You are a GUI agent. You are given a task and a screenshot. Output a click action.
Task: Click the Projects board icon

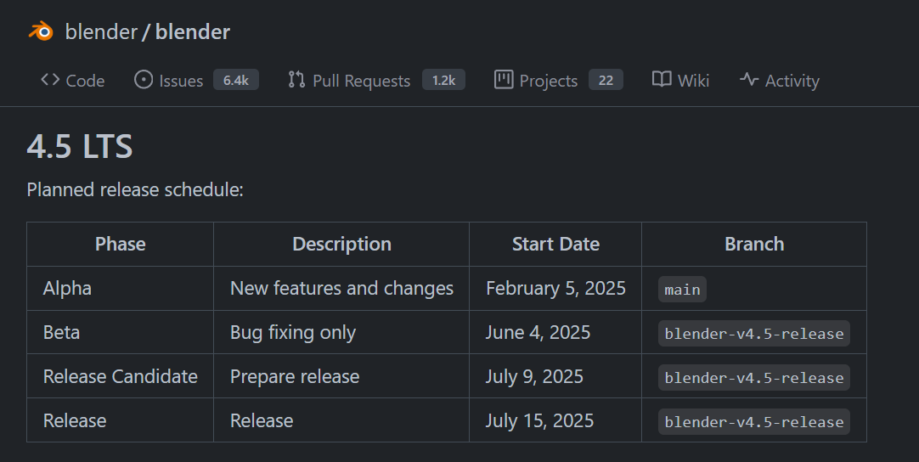pyautogui.click(x=504, y=80)
